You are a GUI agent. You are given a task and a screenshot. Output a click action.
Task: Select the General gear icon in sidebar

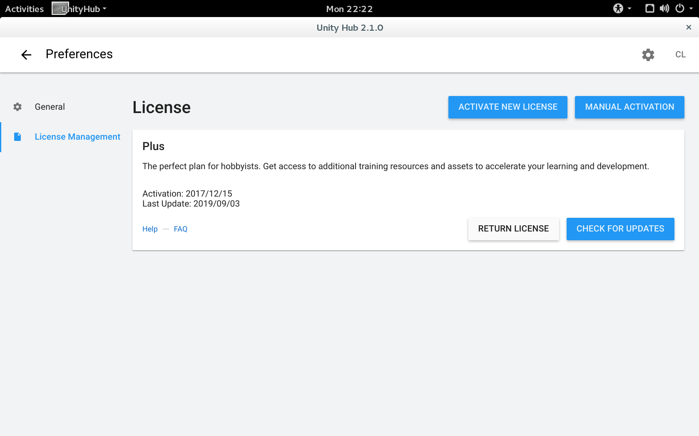tap(17, 107)
